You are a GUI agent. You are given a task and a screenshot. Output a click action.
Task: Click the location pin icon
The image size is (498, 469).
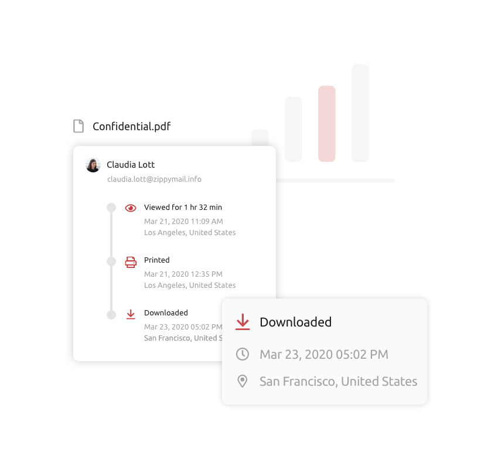(x=243, y=381)
